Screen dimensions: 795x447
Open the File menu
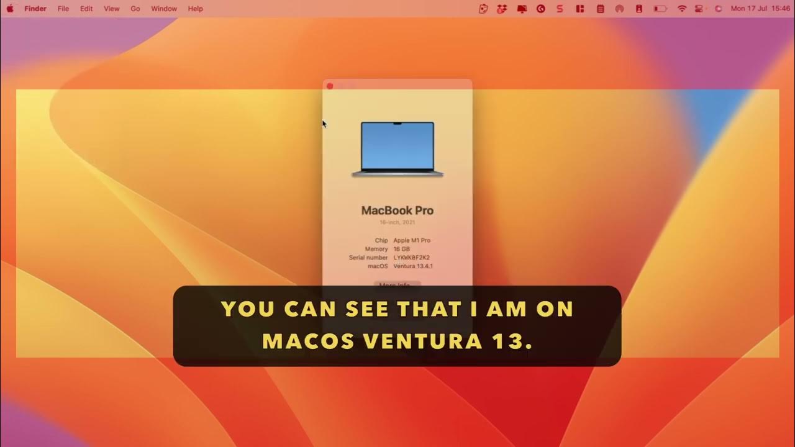[63, 9]
